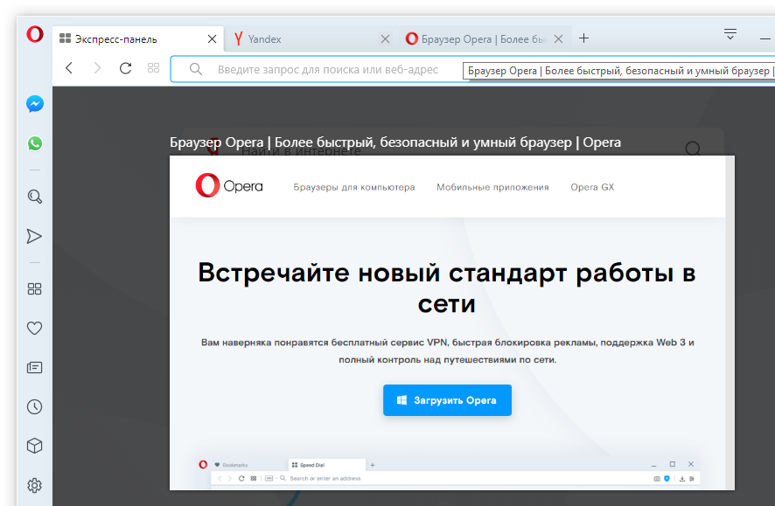Click the Загрузить Opera download button
Viewport: 775px width, 506px height.
point(447,400)
